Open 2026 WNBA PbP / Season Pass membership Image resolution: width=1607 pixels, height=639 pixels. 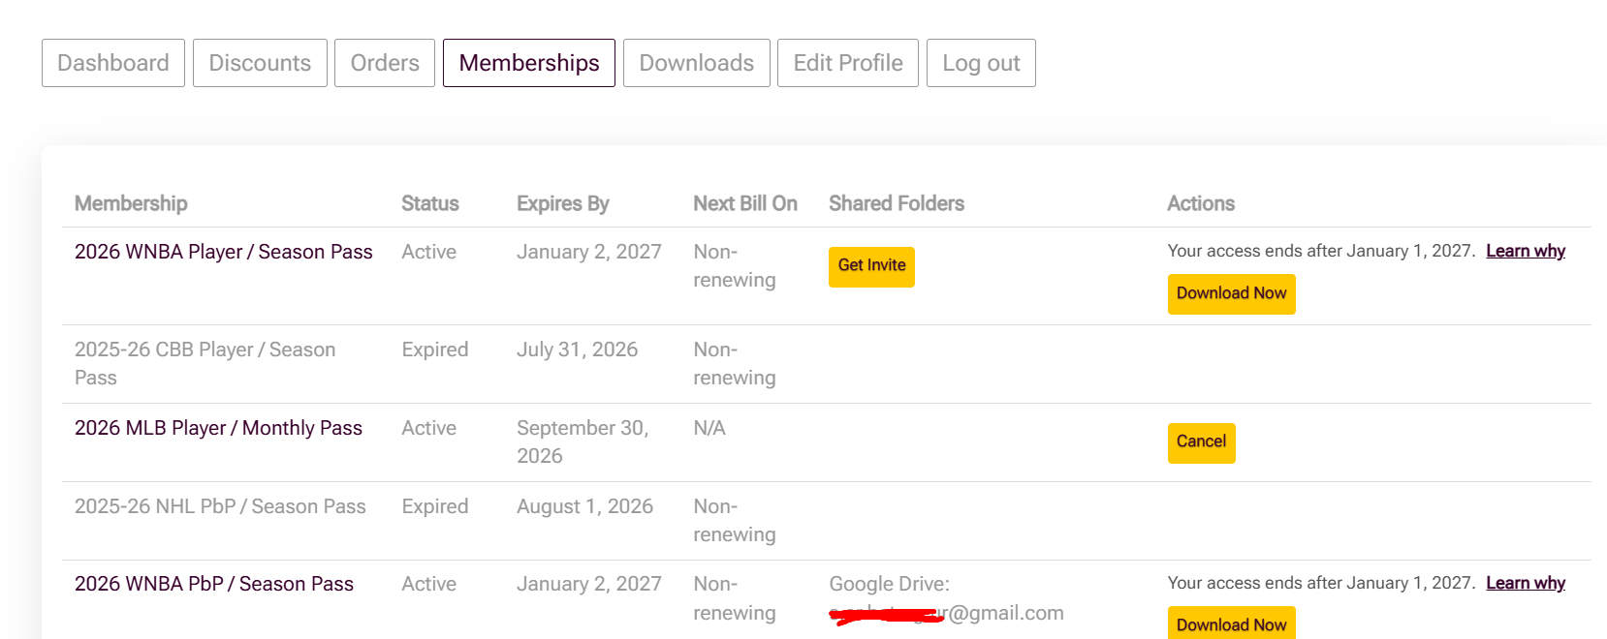[x=214, y=584]
